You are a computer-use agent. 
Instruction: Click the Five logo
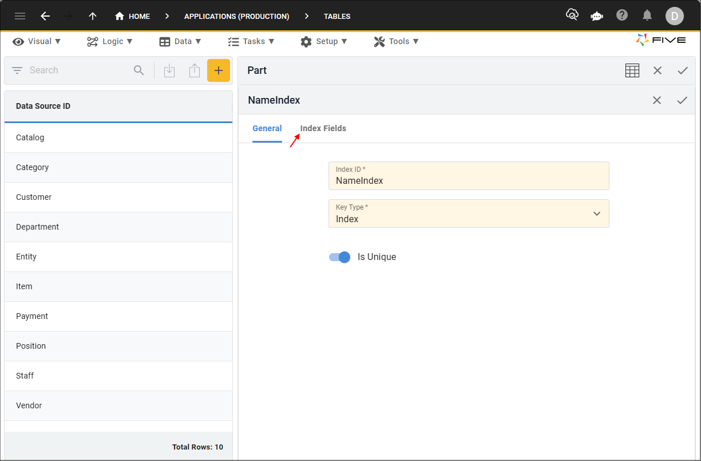coord(660,40)
